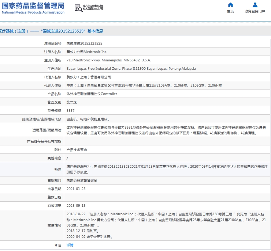Image resolution: width=271 pixels, height=251 pixels.
Task: Click the 产品储存条件及有效期 label
Action: (x=44, y=141)
